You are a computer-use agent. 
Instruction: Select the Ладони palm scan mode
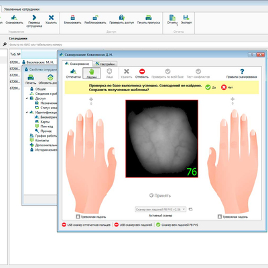92,73
